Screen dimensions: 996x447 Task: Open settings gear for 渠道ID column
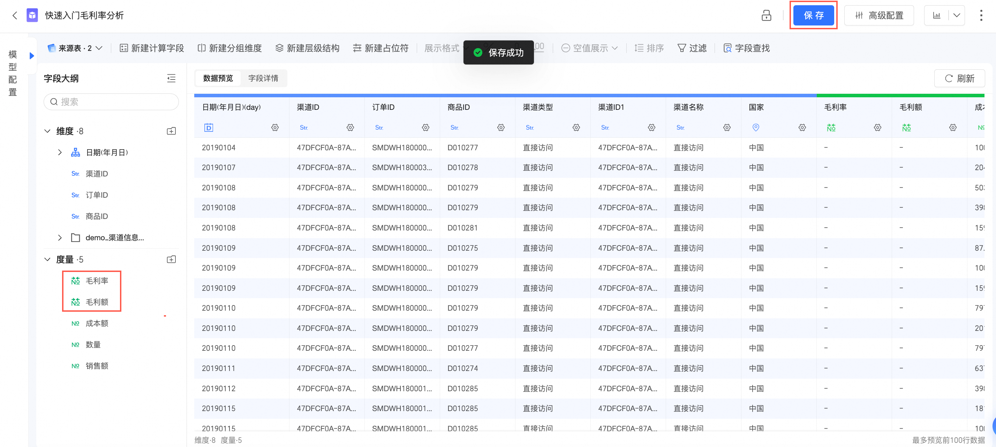(350, 128)
